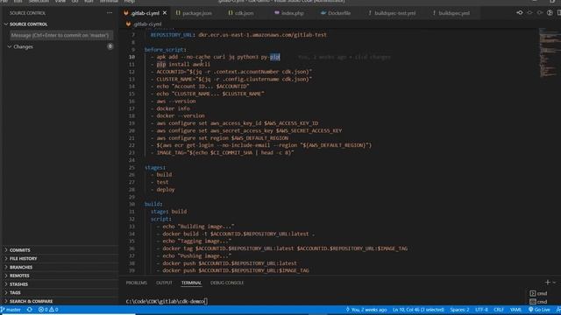
Task: Change line endings via CRLF status item
Action: click(499, 310)
